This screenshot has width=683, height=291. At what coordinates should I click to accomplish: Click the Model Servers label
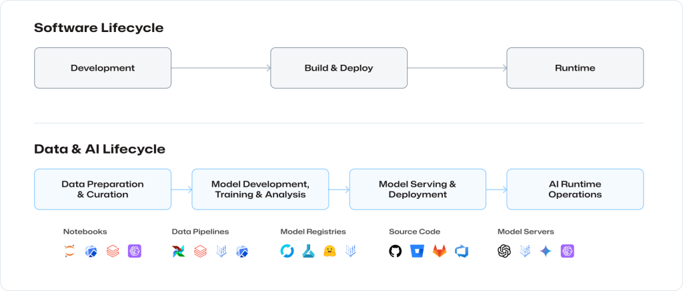point(526,232)
